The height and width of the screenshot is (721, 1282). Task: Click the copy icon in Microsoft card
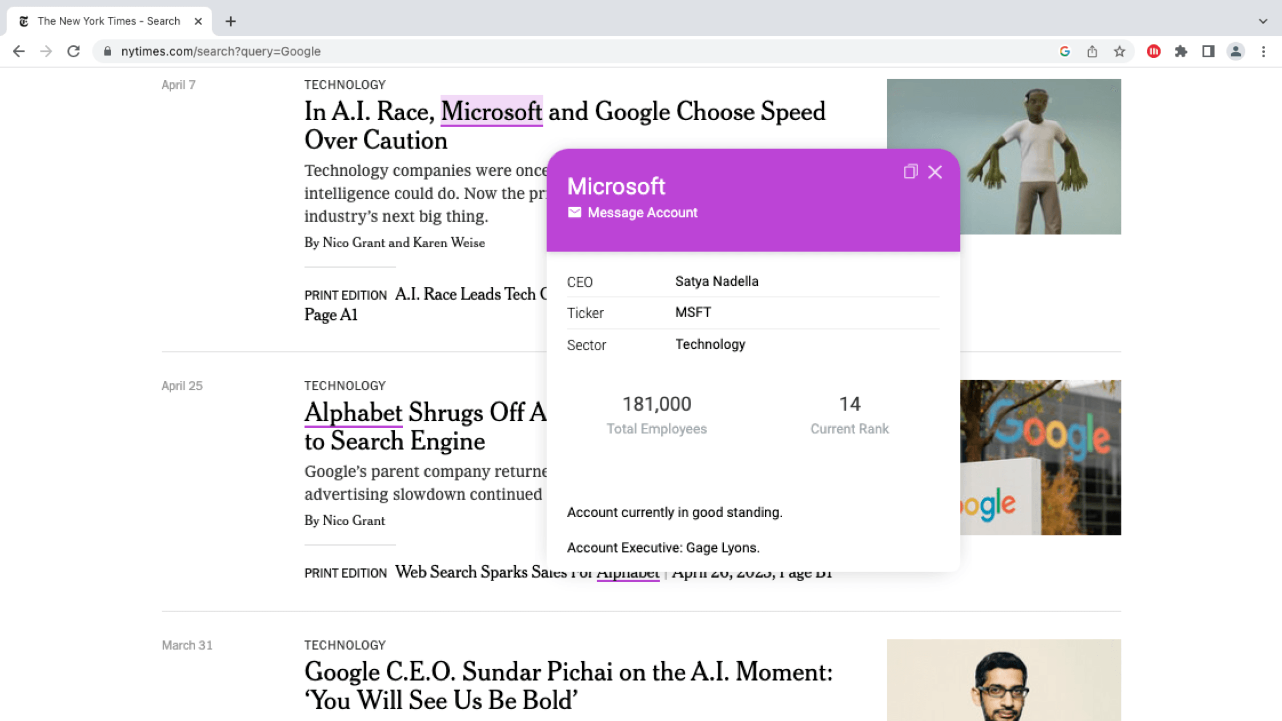(910, 172)
